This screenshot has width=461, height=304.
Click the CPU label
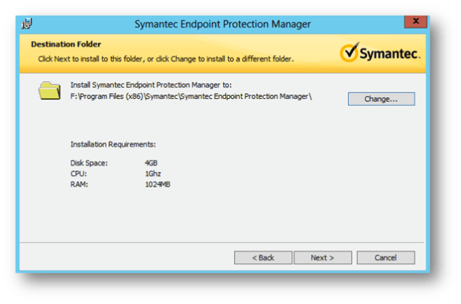click(77, 172)
